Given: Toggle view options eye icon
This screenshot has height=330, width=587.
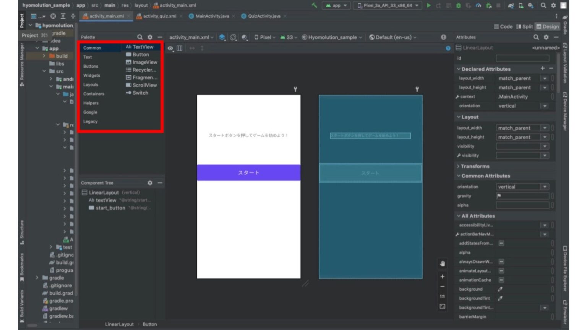Looking at the screenshot, I should click(x=170, y=48).
